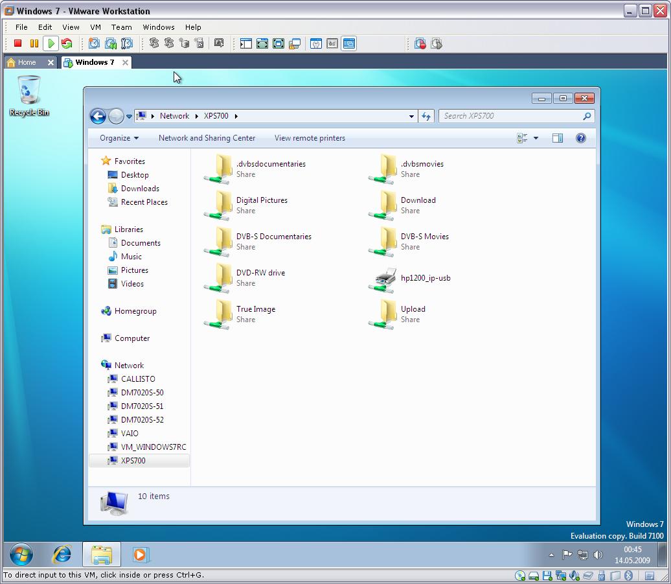Click the Bluetooth device status icon

click(x=629, y=576)
